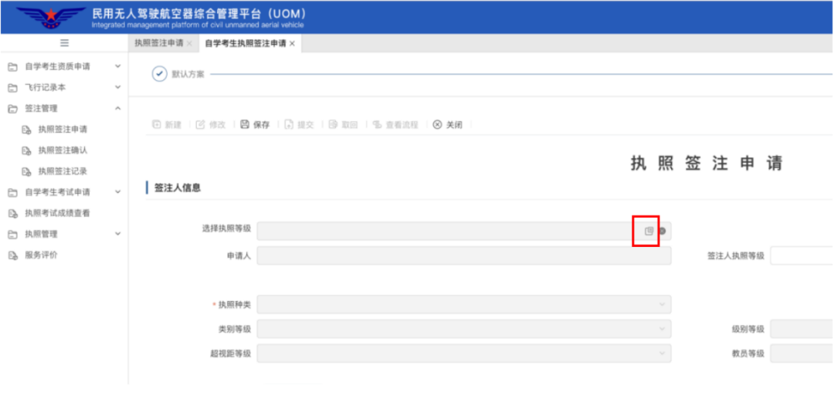Click folder icon beside 飞行记录本
The width and height of the screenshot is (834, 395).
pos(12,88)
